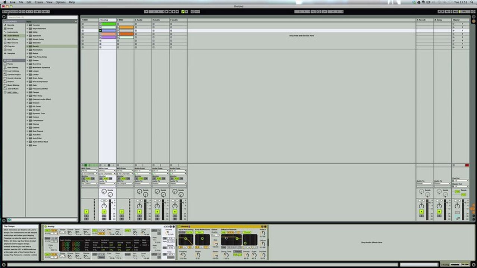Toggle Return A track activator
The height and width of the screenshot is (268, 477).
pyautogui.click(x=421, y=212)
